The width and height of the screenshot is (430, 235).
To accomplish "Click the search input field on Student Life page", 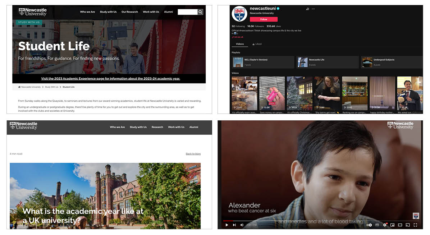I will 188,12.
